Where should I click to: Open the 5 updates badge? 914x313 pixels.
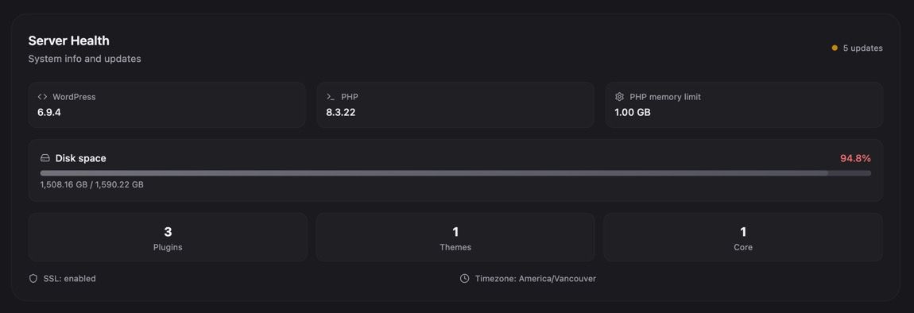[x=857, y=48]
